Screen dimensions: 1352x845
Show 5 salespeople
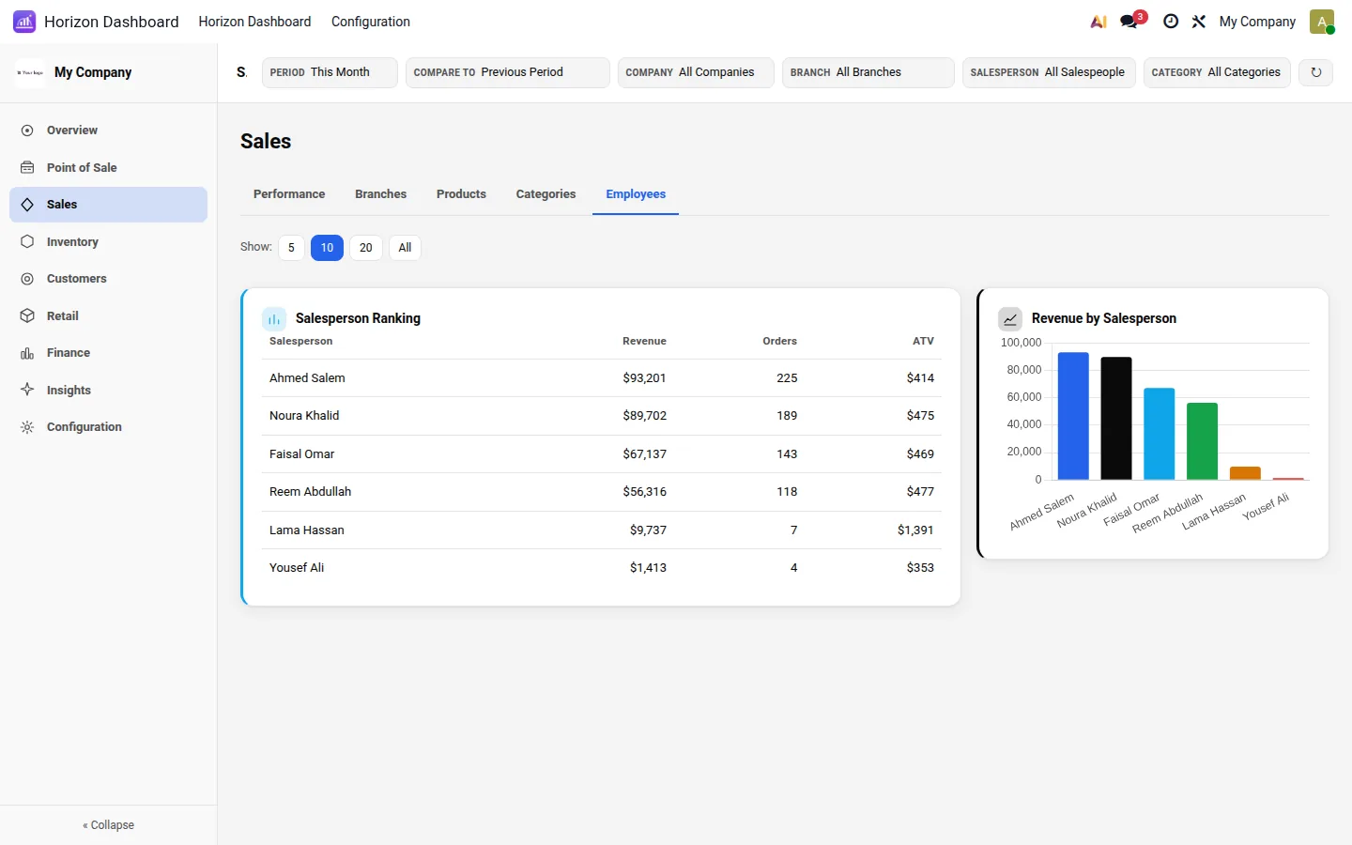[x=291, y=248]
